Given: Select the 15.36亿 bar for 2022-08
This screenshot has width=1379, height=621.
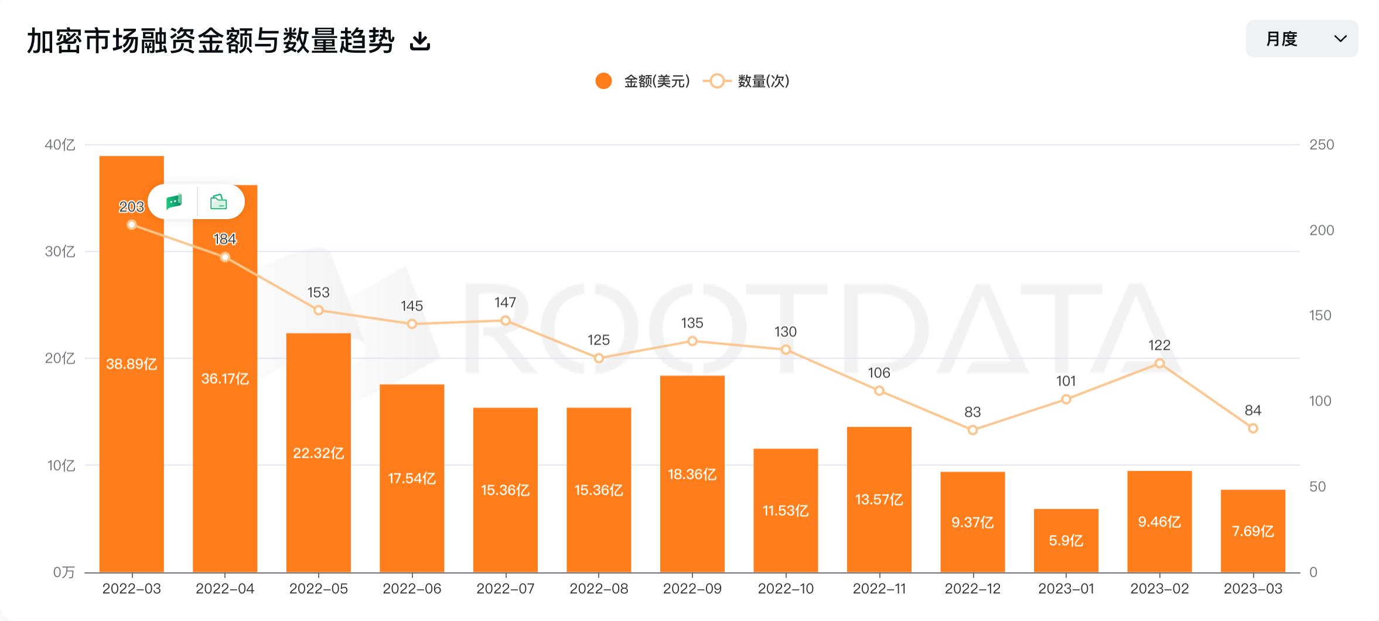Looking at the screenshot, I should pyautogui.click(x=599, y=490).
